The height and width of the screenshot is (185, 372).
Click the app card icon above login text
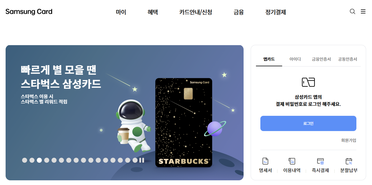308,82
